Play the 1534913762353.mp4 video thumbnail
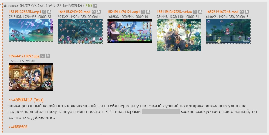Viewport: 269px width, 135px height. (31, 30)
